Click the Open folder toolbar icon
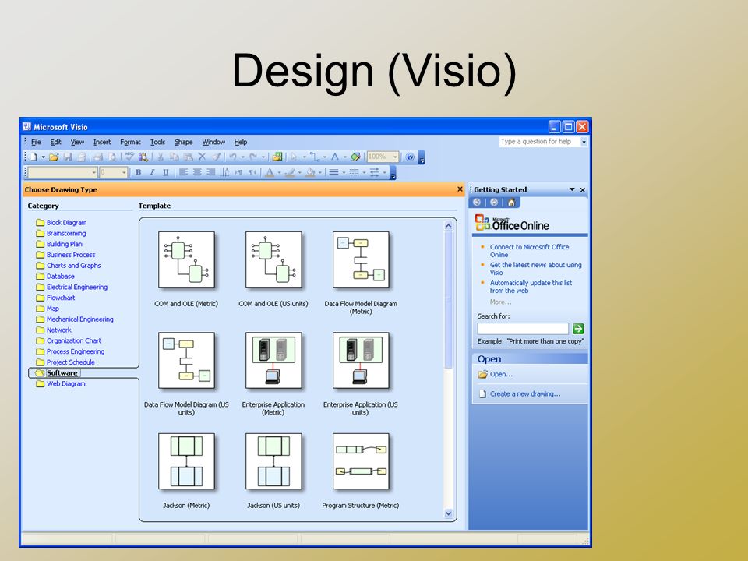 tap(54, 157)
